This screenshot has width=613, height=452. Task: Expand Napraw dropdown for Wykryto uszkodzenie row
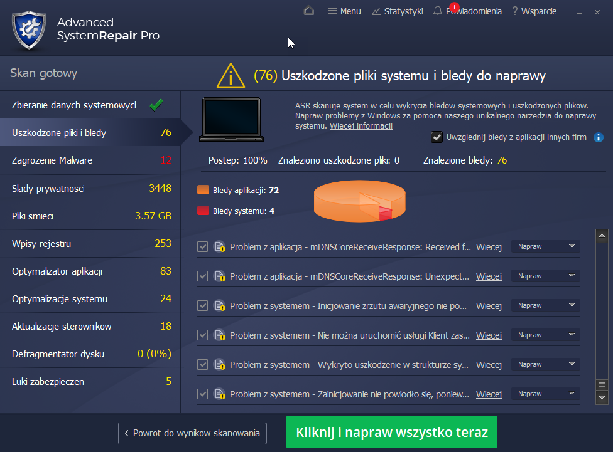click(572, 364)
